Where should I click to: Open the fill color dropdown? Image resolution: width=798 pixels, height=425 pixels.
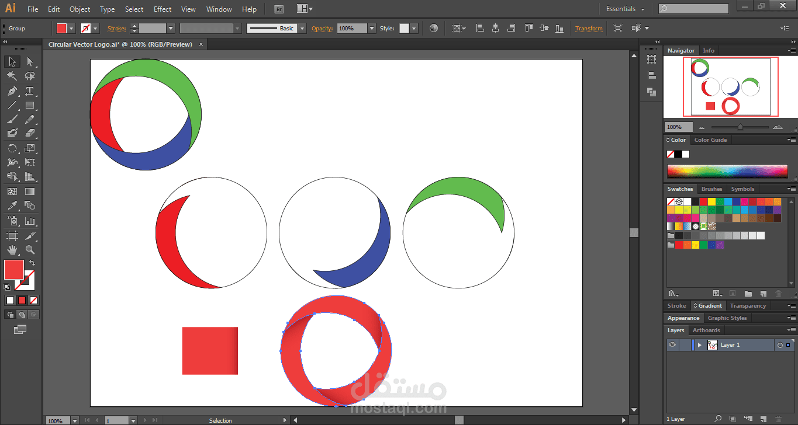point(72,28)
